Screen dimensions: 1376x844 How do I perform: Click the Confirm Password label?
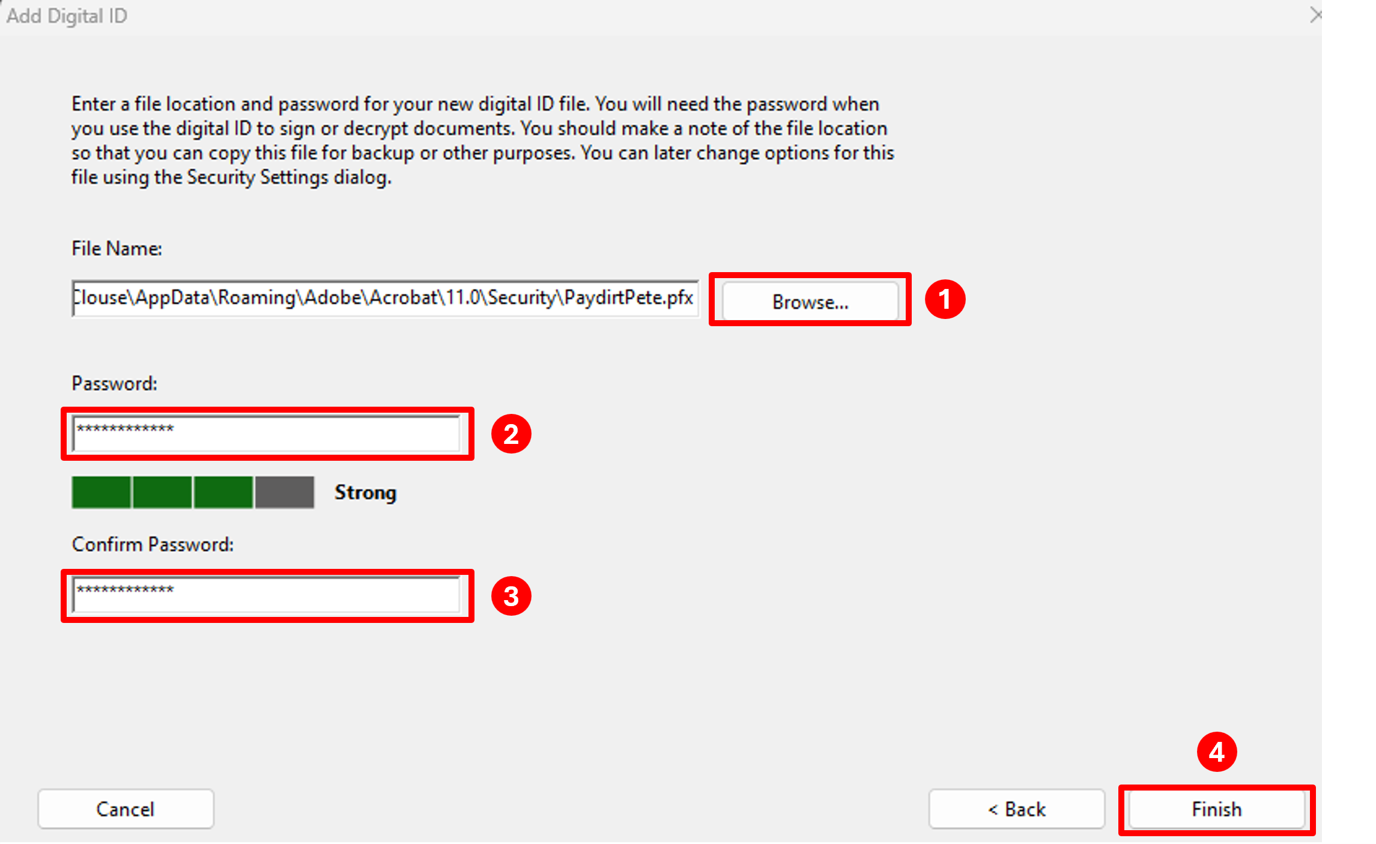point(153,544)
